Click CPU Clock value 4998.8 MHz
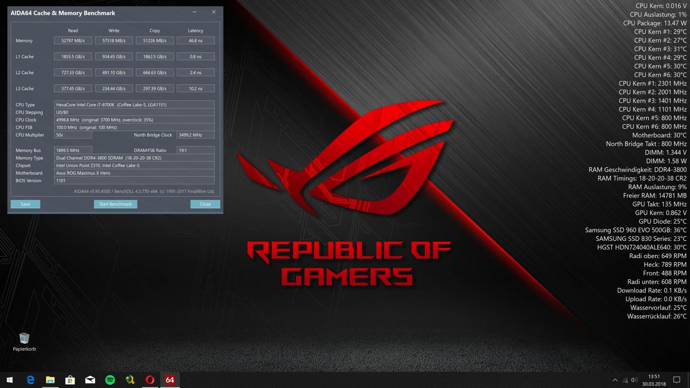Viewport: 690px width, 388px height. [134, 120]
